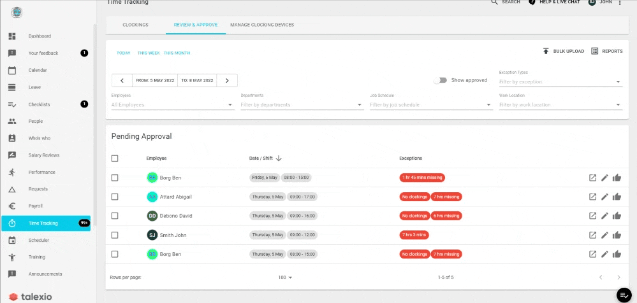637x303 pixels.
Task: Open the user menu three-dot icon
Action: (620, 3)
